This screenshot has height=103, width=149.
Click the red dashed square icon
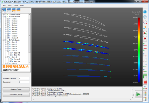(145, 82)
